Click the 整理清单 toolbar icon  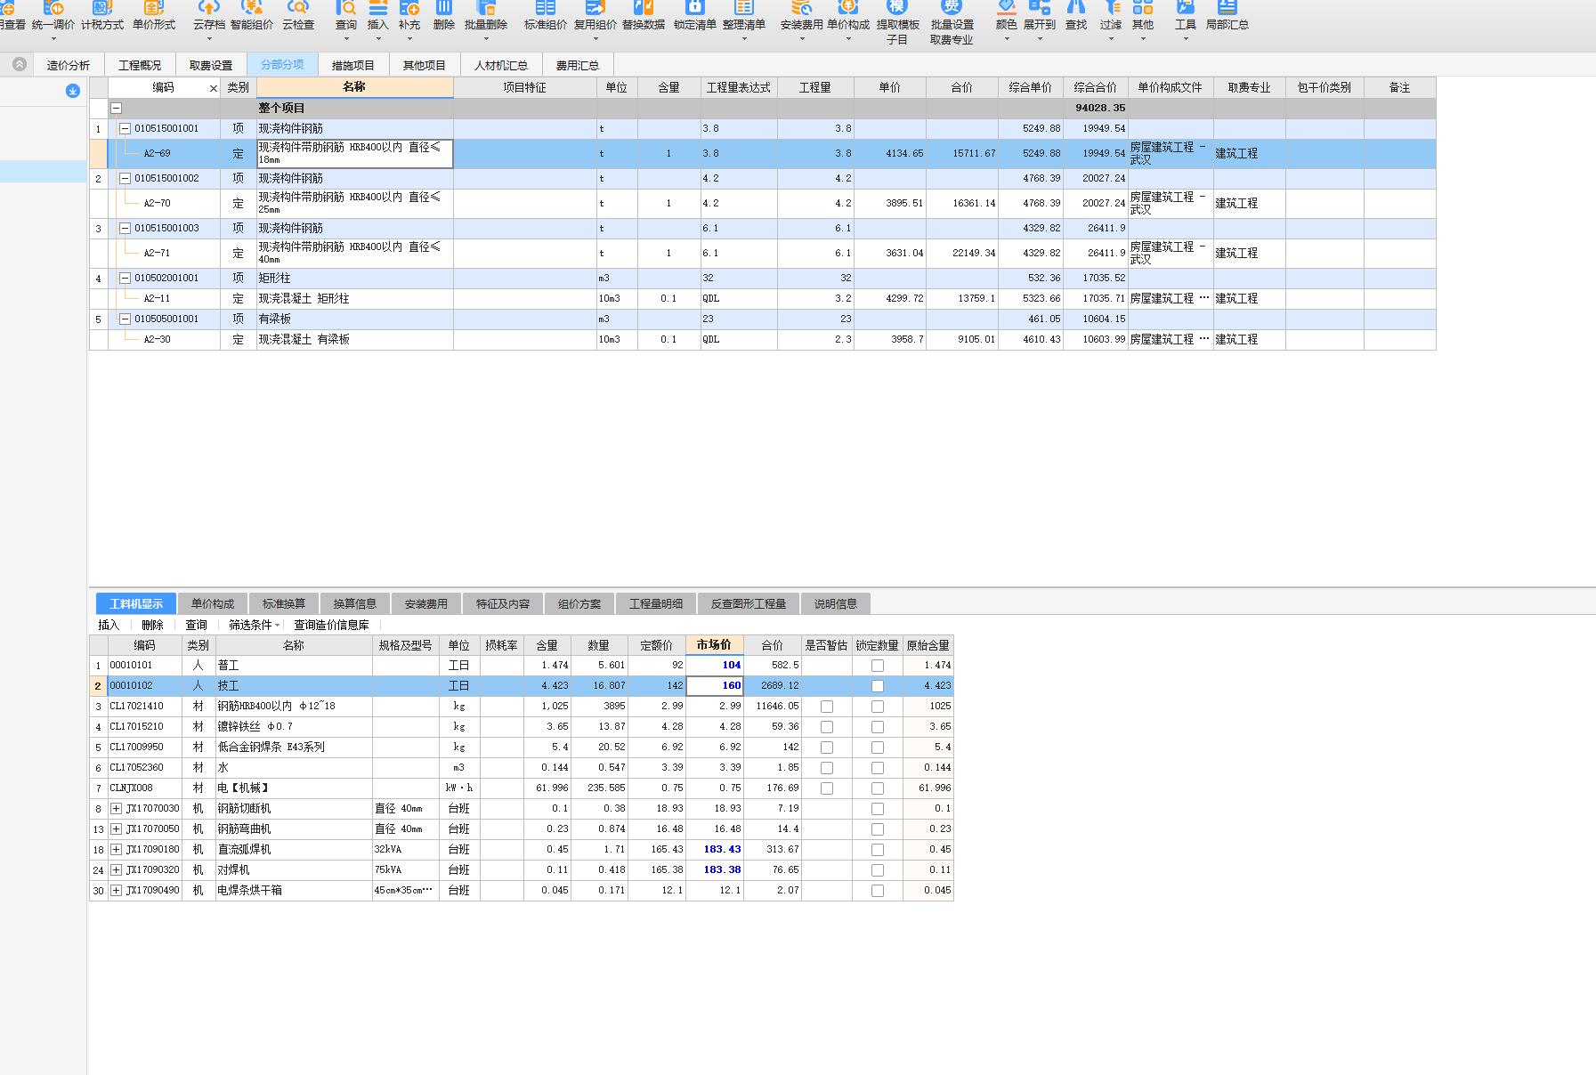(744, 16)
